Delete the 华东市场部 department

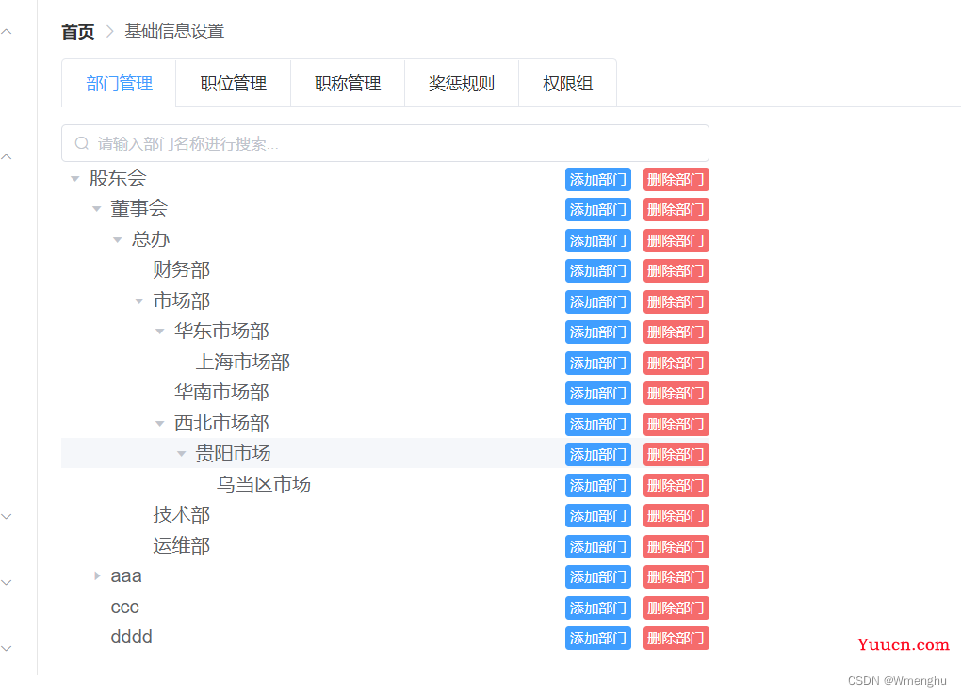[x=676, y=332]
